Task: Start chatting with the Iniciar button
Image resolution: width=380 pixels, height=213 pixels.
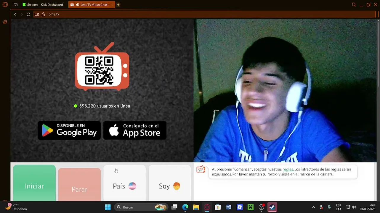Action: (34, 183)
